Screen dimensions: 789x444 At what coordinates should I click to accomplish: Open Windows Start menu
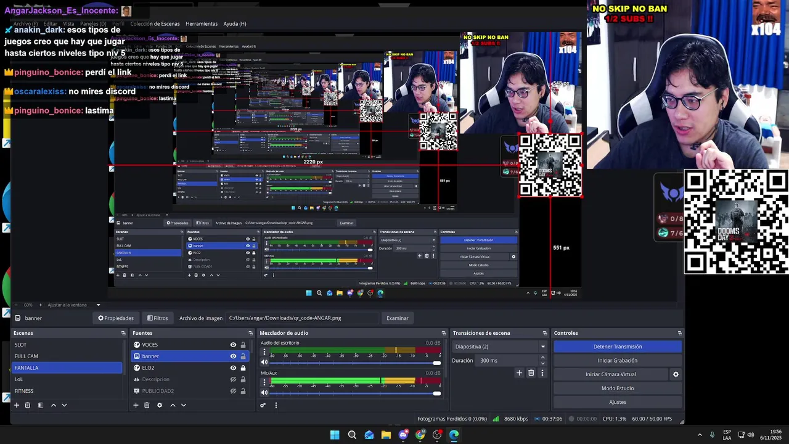point(335,435)
